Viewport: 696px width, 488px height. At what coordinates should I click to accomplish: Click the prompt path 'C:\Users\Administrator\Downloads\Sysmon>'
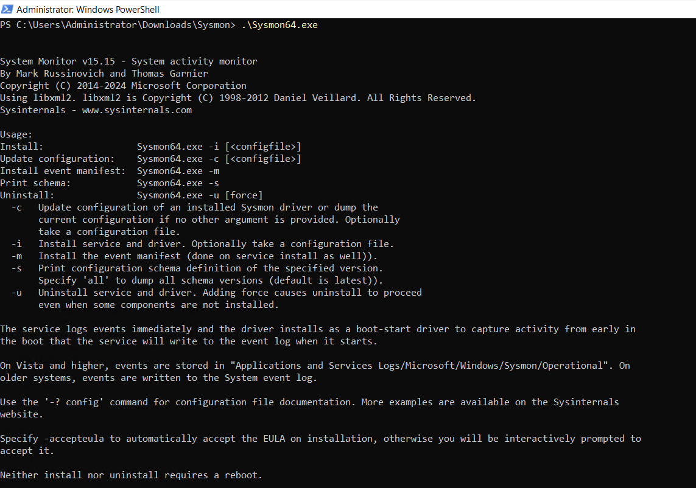(125, 25)
